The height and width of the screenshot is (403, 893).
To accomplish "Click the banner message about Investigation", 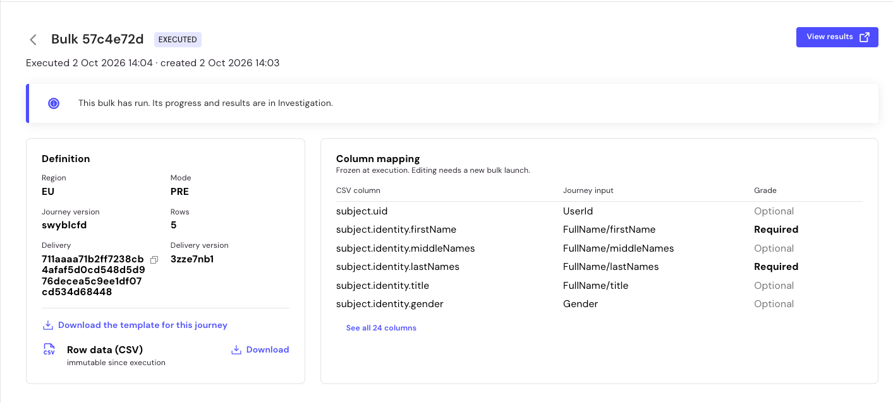I will [x=205, y=103].
